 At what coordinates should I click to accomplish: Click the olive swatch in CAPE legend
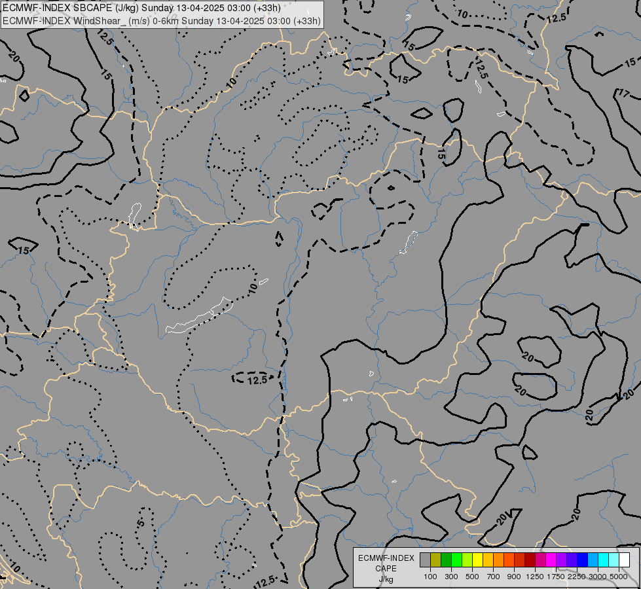[436, 560]
